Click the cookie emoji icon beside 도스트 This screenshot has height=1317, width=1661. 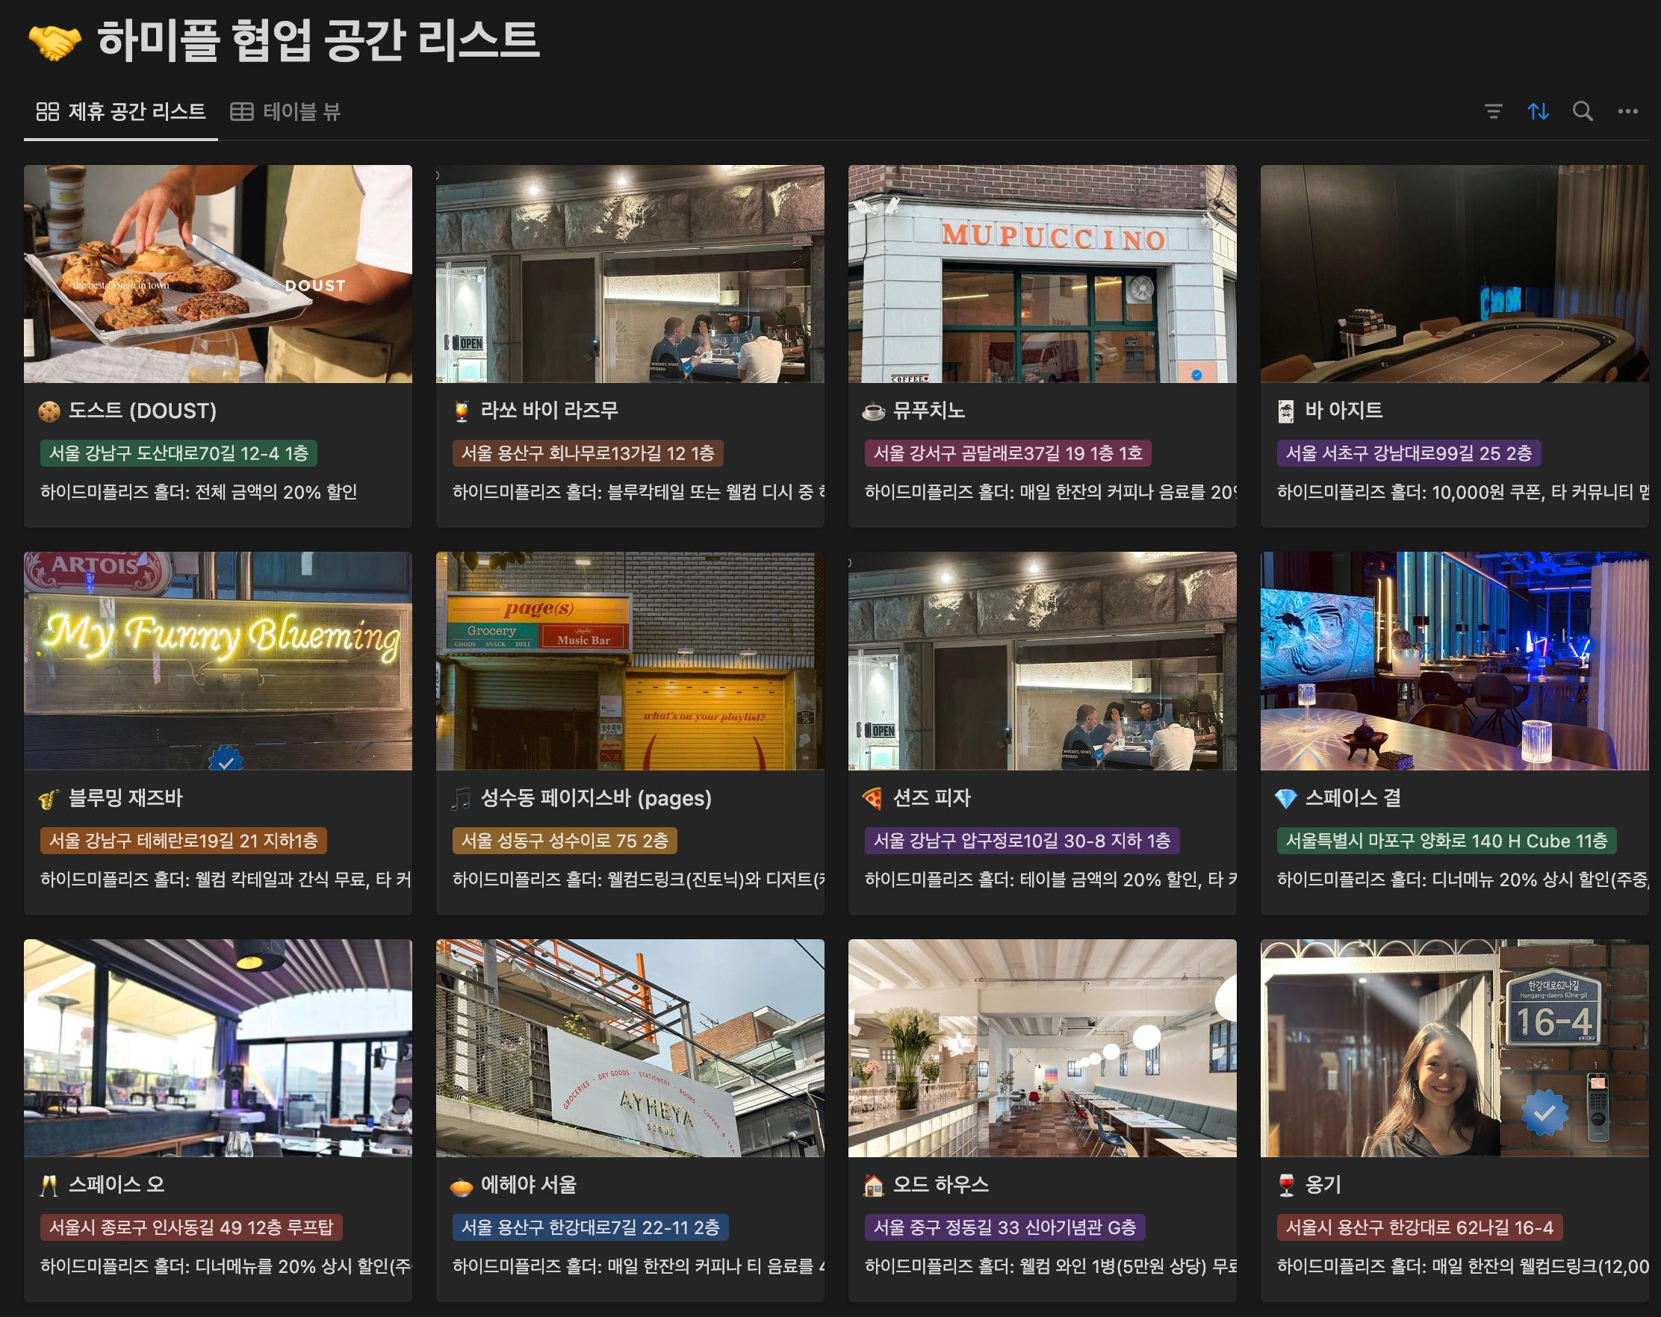click(49, 411)
